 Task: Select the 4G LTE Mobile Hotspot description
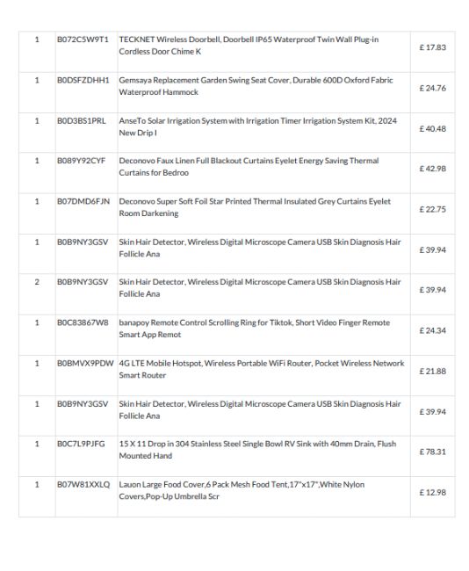click(262, 369)
